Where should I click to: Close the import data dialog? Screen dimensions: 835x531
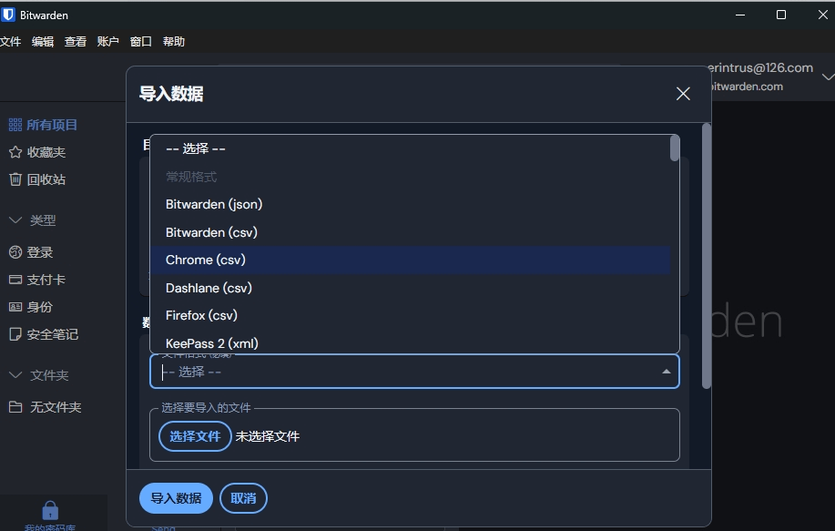[683, 94]
